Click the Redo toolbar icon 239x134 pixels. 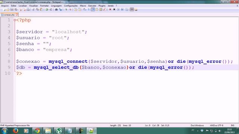[x=51, y=10]
